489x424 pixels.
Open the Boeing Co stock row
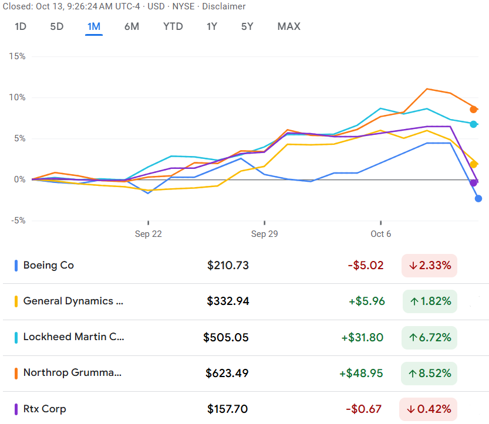(49, 265)
